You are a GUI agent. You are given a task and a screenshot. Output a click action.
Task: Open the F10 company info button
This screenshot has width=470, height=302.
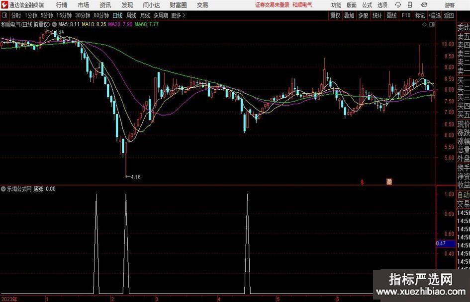pos(406,15)
